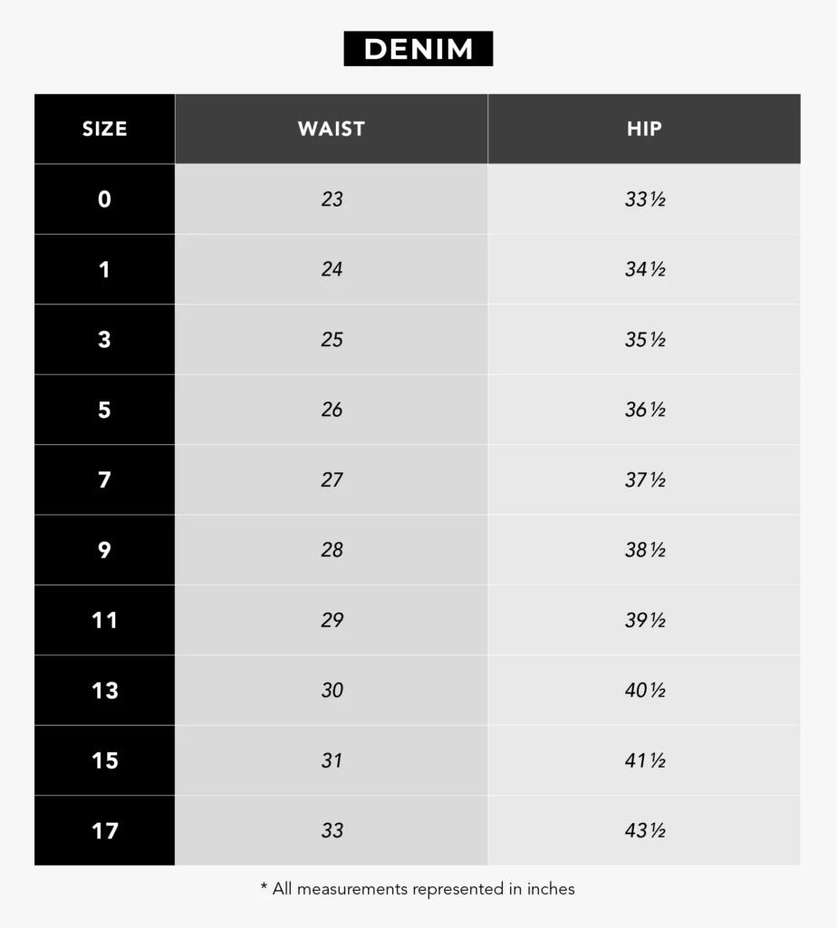Select size 13 row label
837x928 pixels.
coord(104,691)
